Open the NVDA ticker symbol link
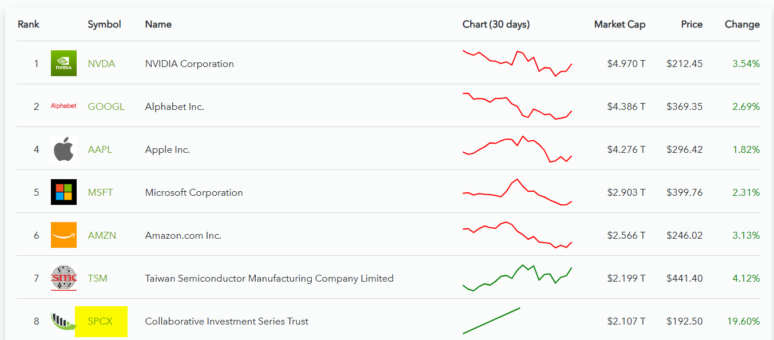Viewport: 774px width, 340px height. 101,64
